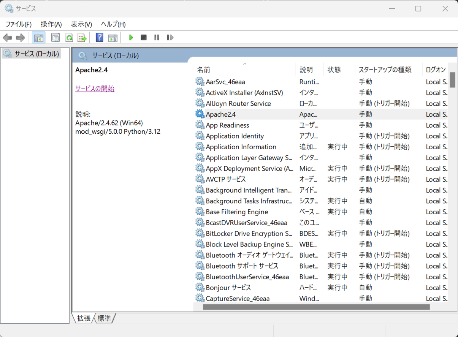Viewport: 458px width, 337px height.
Task: Select the Block Level Backup Engine S... service name
Action: [x=249, y=244]
